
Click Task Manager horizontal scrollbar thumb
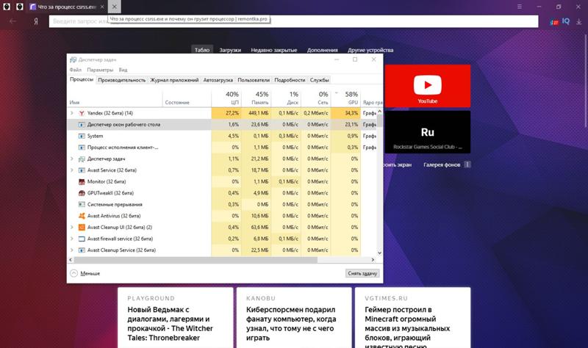pos(196,260)
